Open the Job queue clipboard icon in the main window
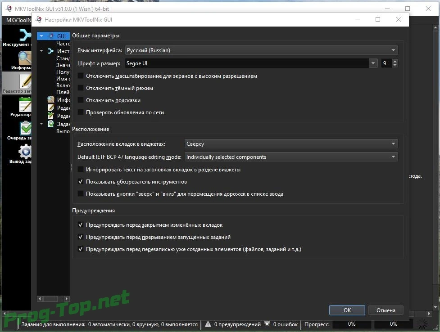 coord(25,128)
